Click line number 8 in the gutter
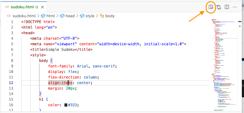 tap(12, 61)
